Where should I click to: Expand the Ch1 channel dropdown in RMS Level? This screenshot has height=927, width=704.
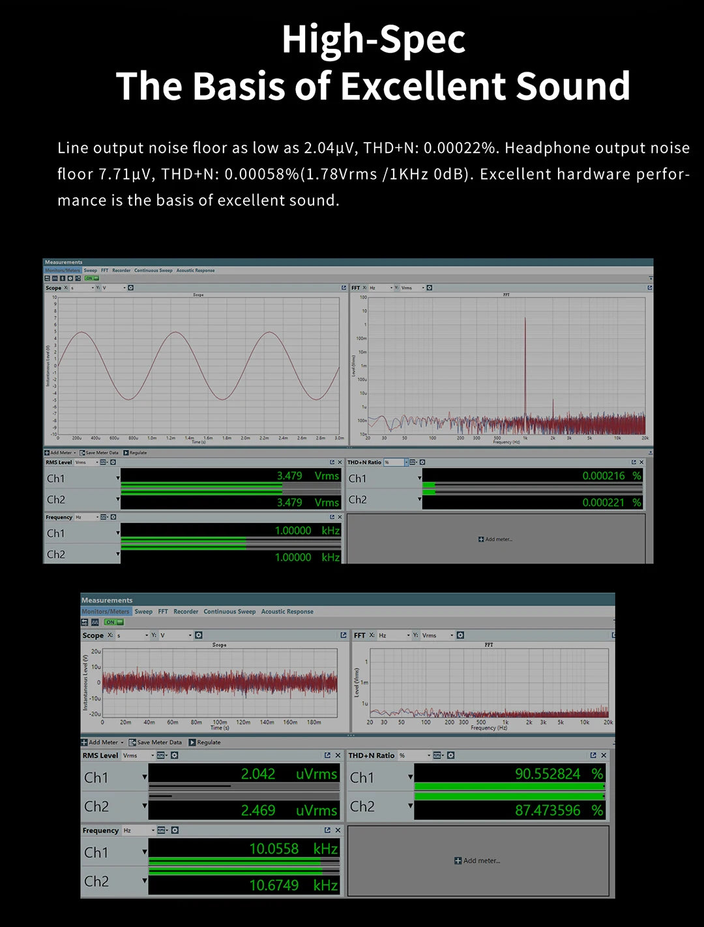point(117,478)
